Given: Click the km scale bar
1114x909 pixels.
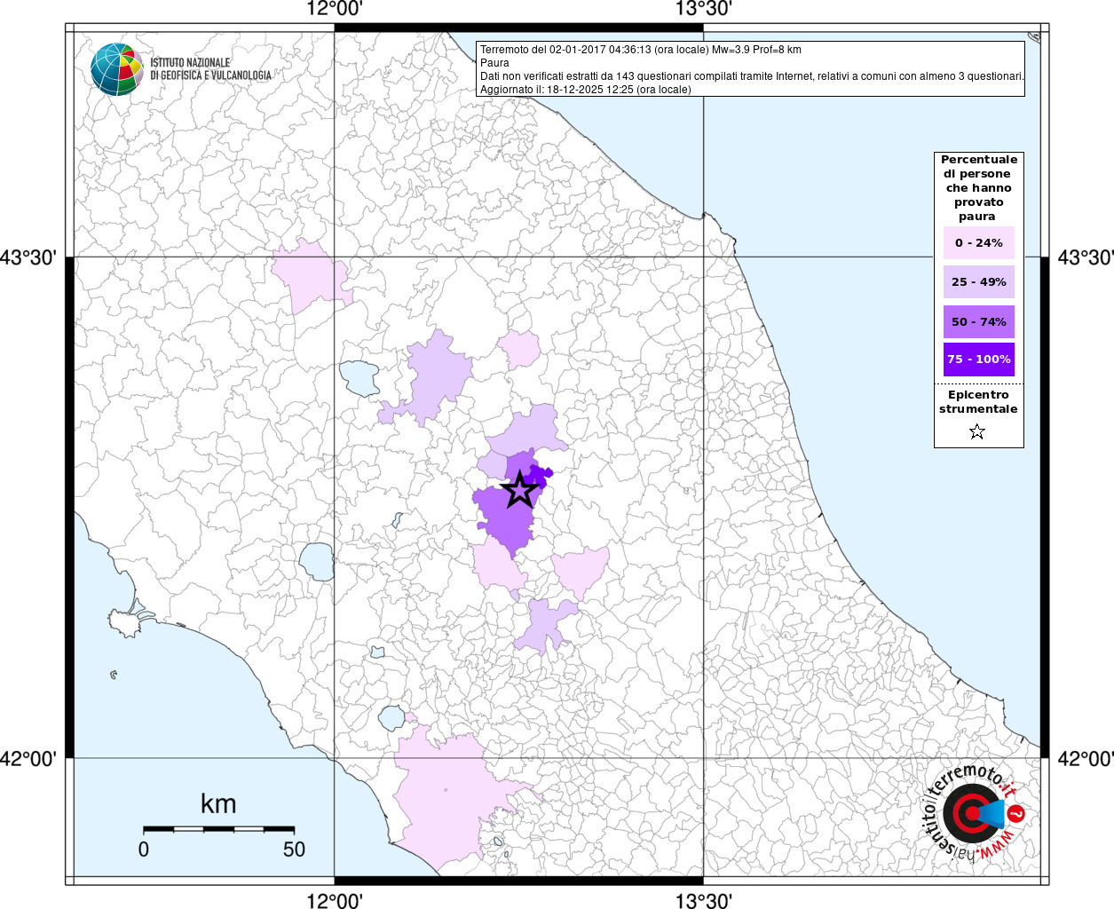Looking at the screenshot, I should tap(218, 829).
